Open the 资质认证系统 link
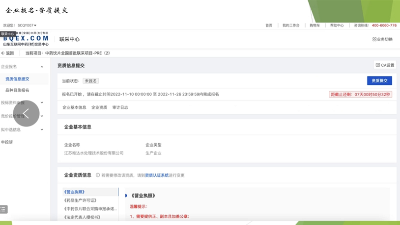The width and height of the screenshot is (400, 225). 156,175
